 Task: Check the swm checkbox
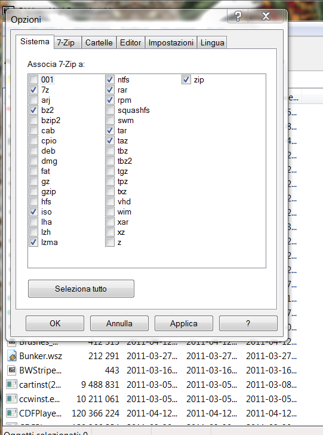tap(110, 121)
